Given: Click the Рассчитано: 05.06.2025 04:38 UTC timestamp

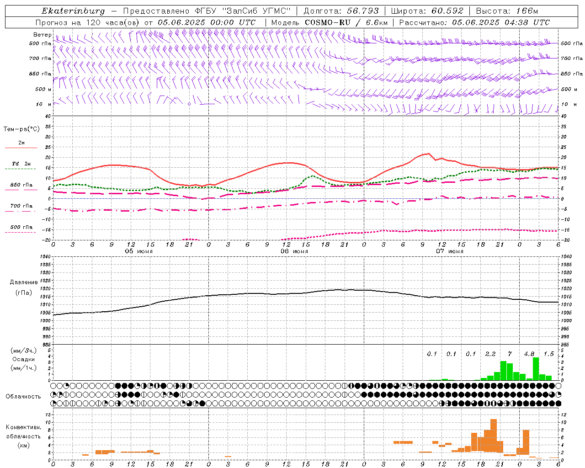Looking at the screenshot, I should tap(474, 22).
